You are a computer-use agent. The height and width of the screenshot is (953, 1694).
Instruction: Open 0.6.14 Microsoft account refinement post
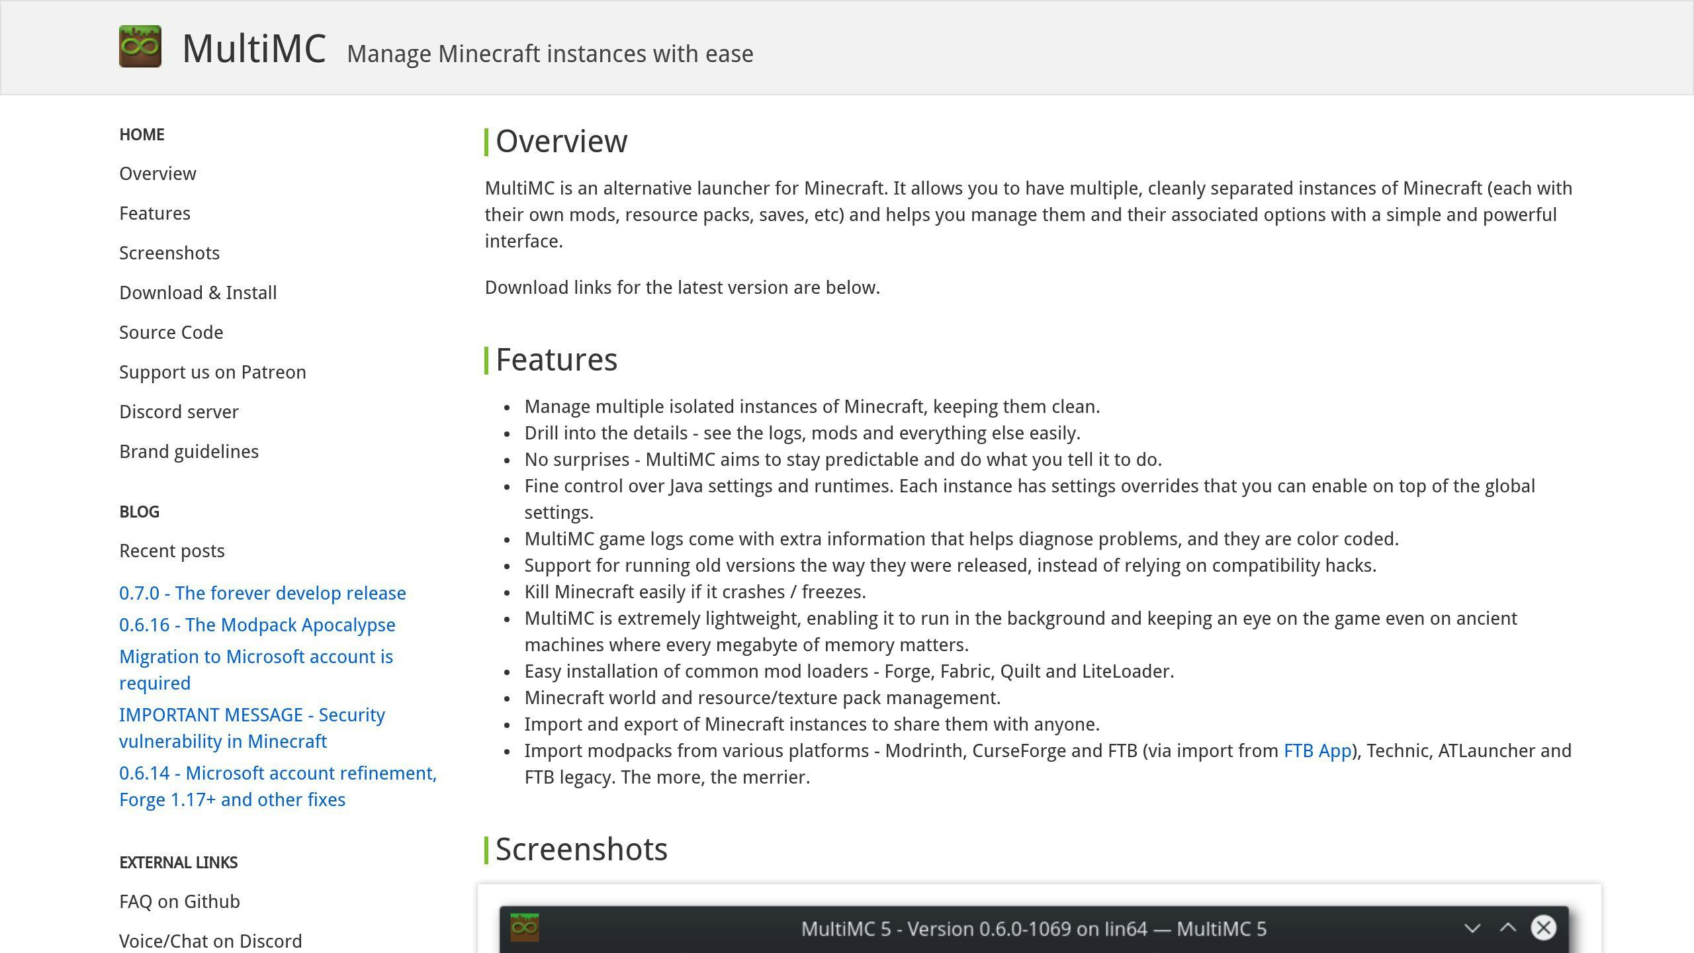[x=278, y=786]
